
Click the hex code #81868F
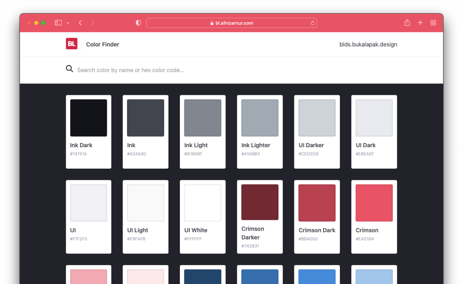point(193,154)
